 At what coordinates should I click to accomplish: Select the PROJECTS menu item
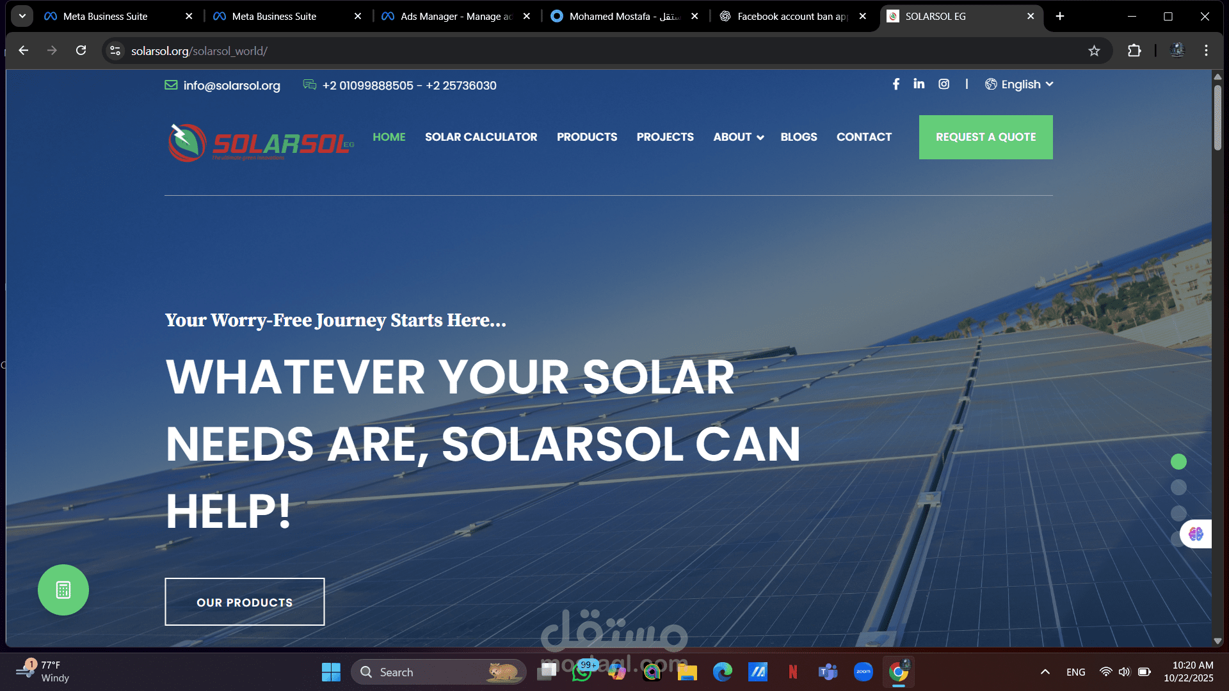665,137
